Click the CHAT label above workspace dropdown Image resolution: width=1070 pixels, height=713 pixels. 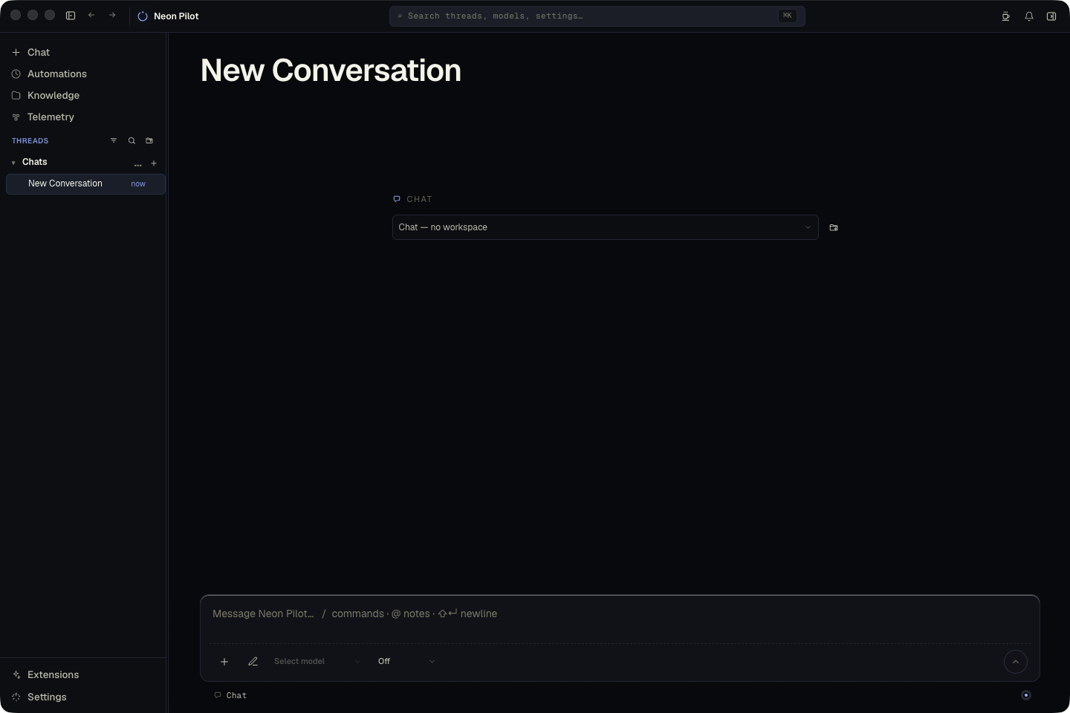(x=419, y=199)
